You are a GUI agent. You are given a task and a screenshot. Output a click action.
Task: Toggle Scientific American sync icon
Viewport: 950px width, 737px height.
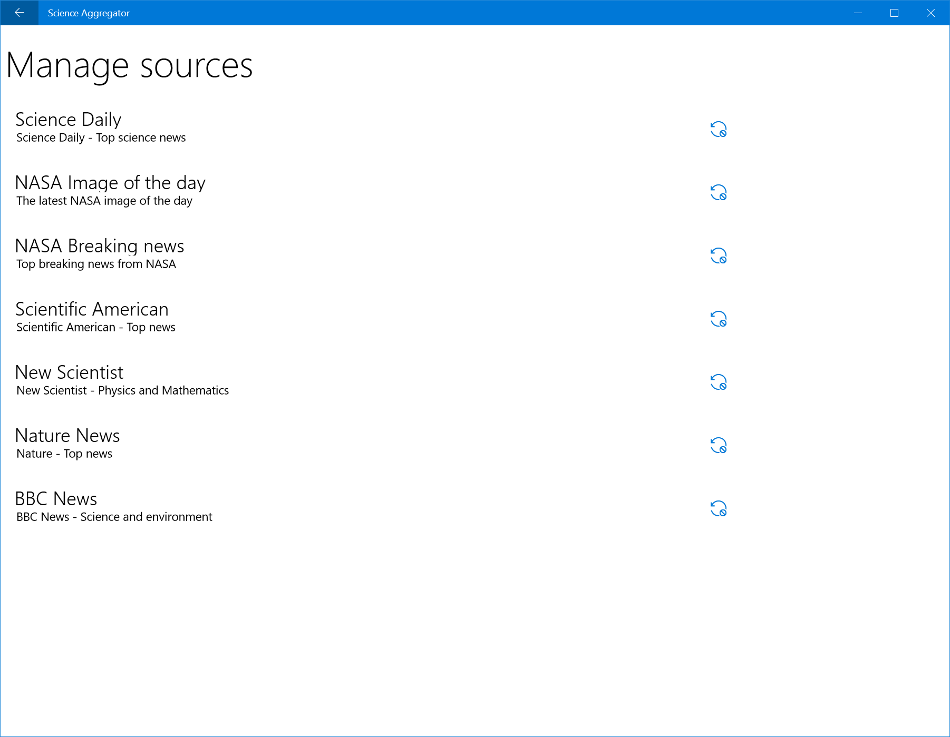coord(718,319)
